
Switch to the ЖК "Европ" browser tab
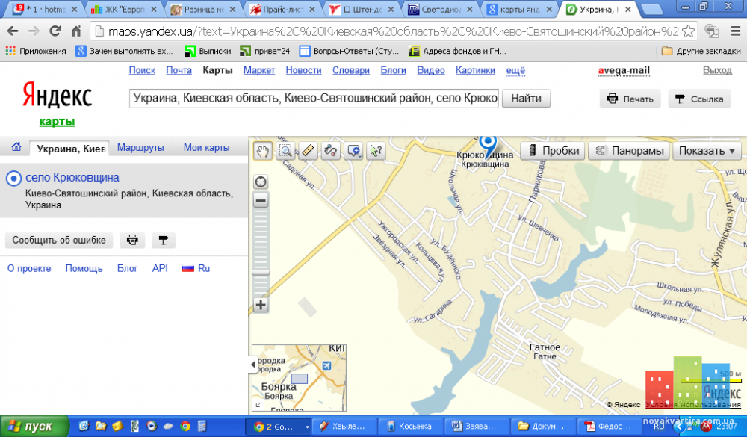[124, 10]
